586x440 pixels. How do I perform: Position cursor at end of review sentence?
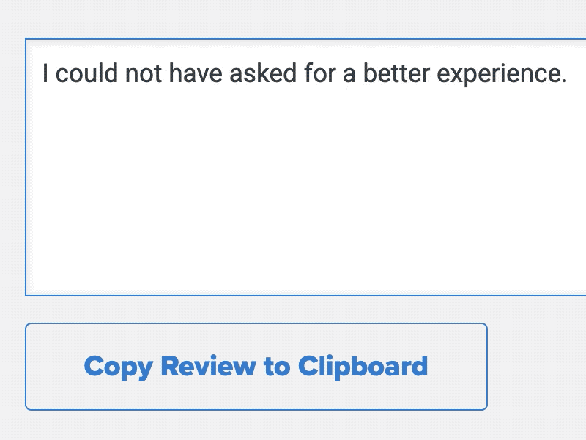[568, 73]
